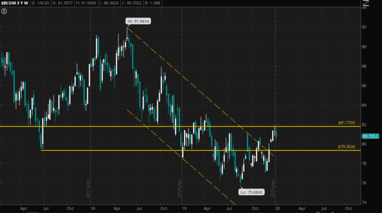Click the L: 80.3624 low value
Image resolution: width=382 pixels, height=213 pixels.
tap(109, 3)
